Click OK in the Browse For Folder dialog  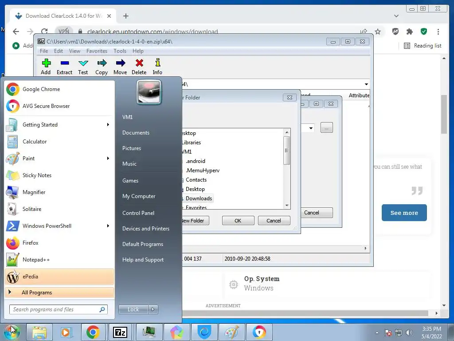(238, 221)
